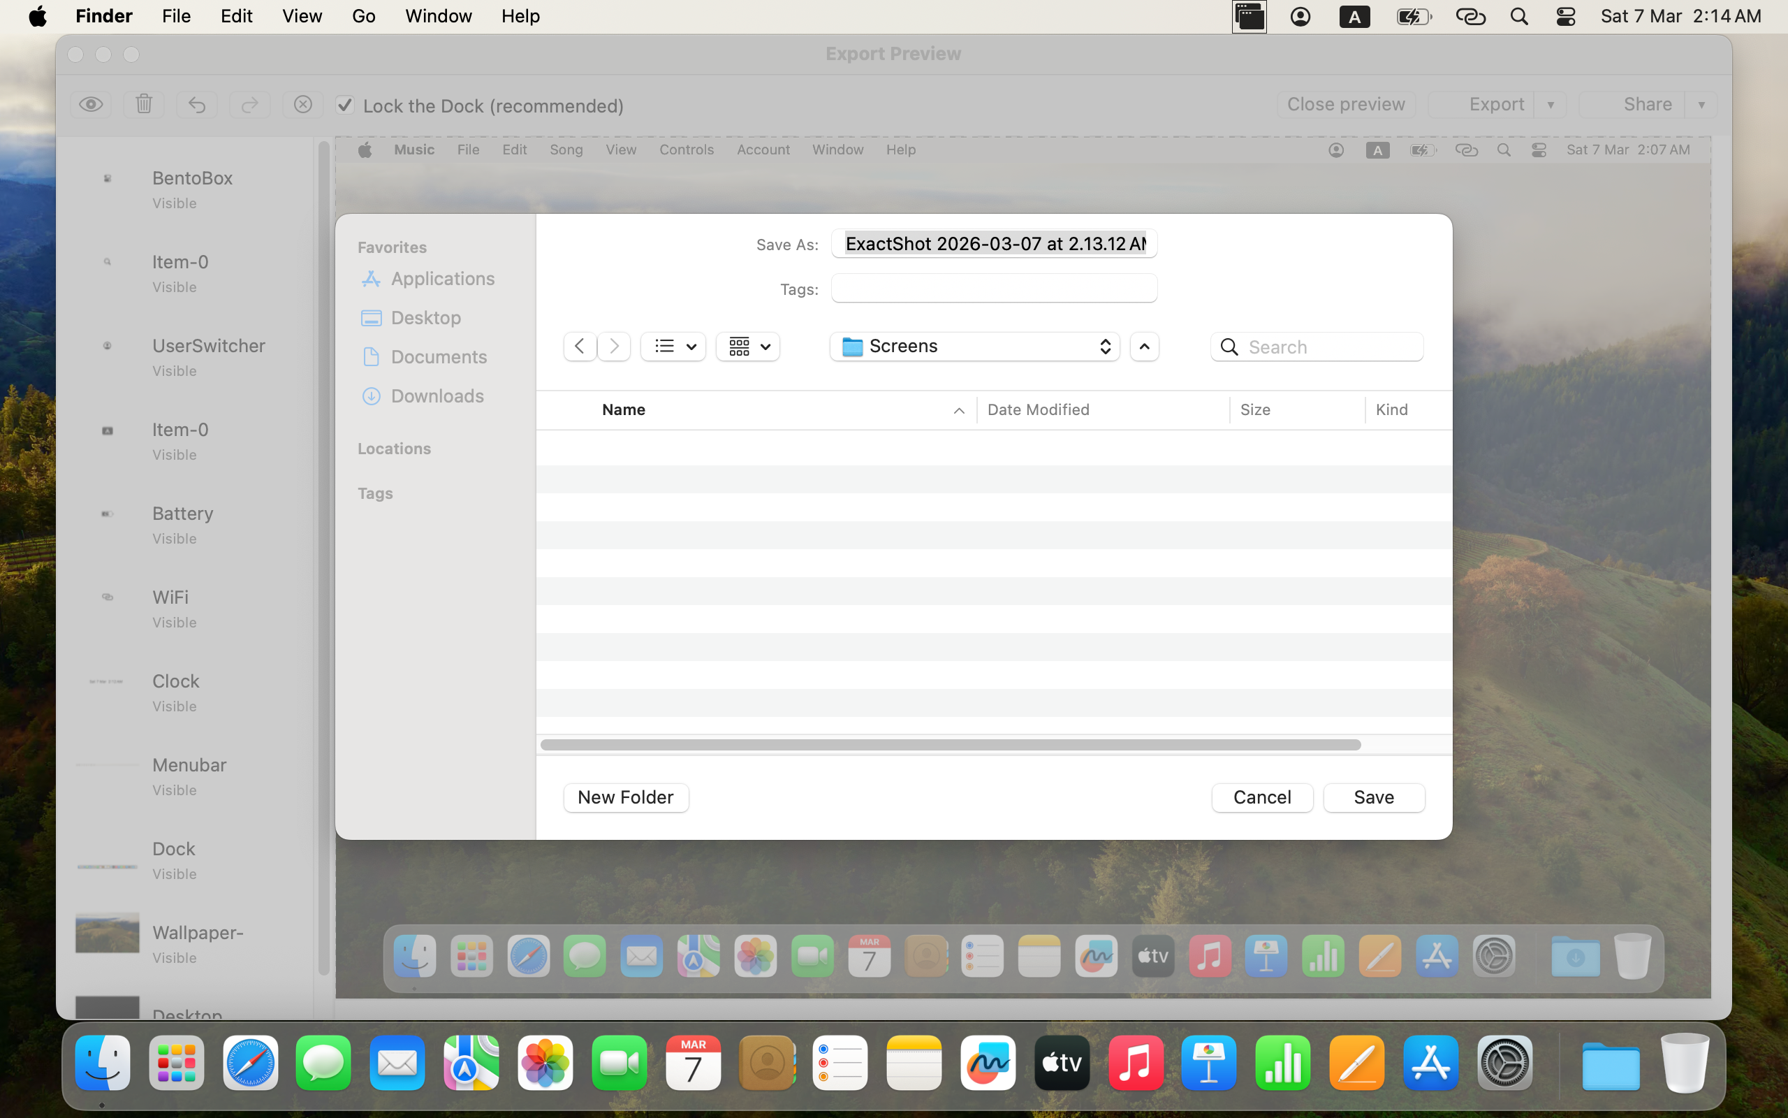This screenshot has height=1118, width=1788.
Task: Click the trash delete icon in toolbar
Action: pos(144,104)
